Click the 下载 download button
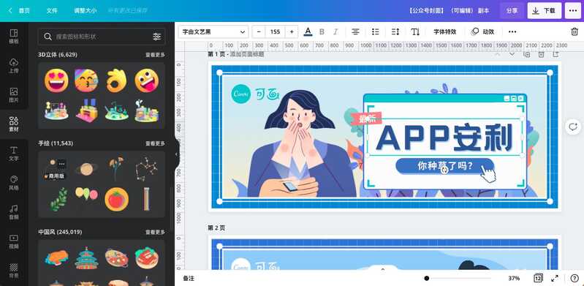The width and height of the screenshot is (584, 286). (544, 11)
